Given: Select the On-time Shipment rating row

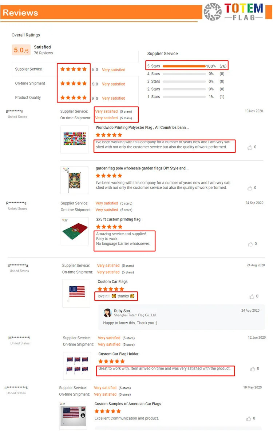Looking at the screenshot, I should pos(75,83).
